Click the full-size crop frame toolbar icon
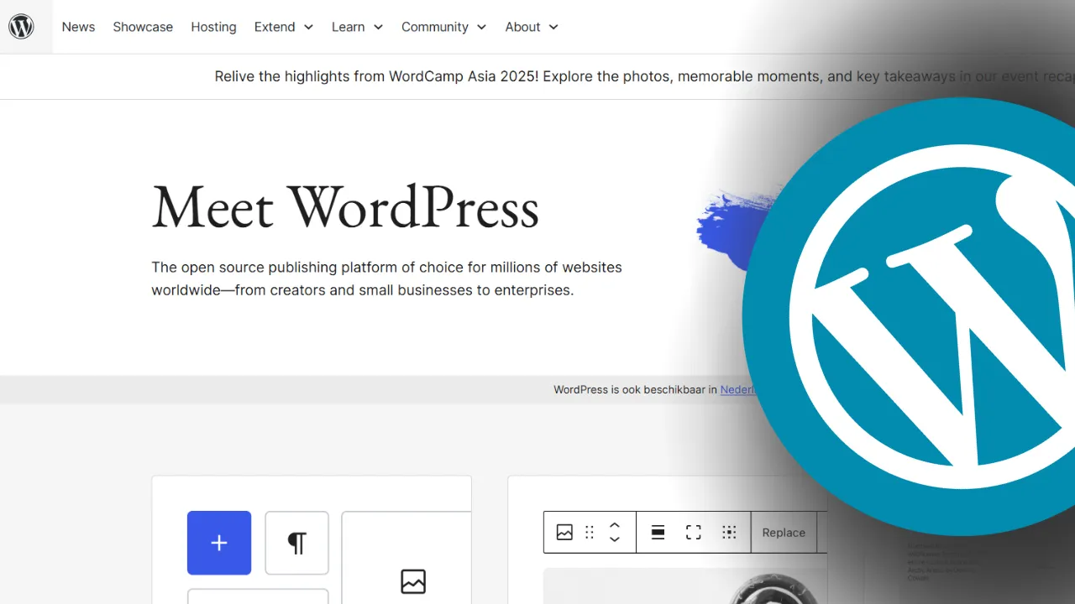Image resolution: width=1075 pixels, height=604 pixels. click(x=694, y=533)
